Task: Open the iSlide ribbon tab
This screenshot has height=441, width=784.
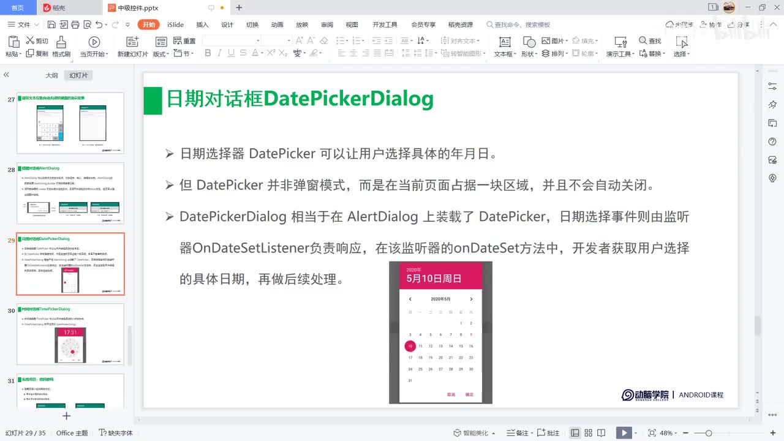Action: [x=175, y=24]
